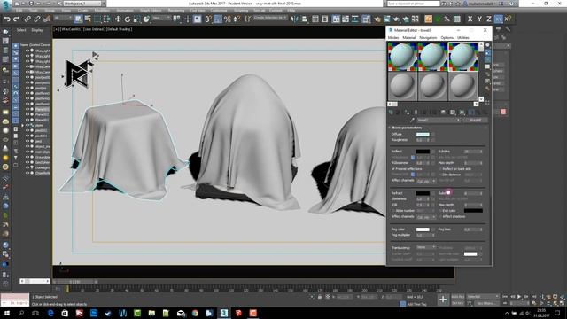Restrict movement to the X axis

pyautogui.click(x=470, y=19)
